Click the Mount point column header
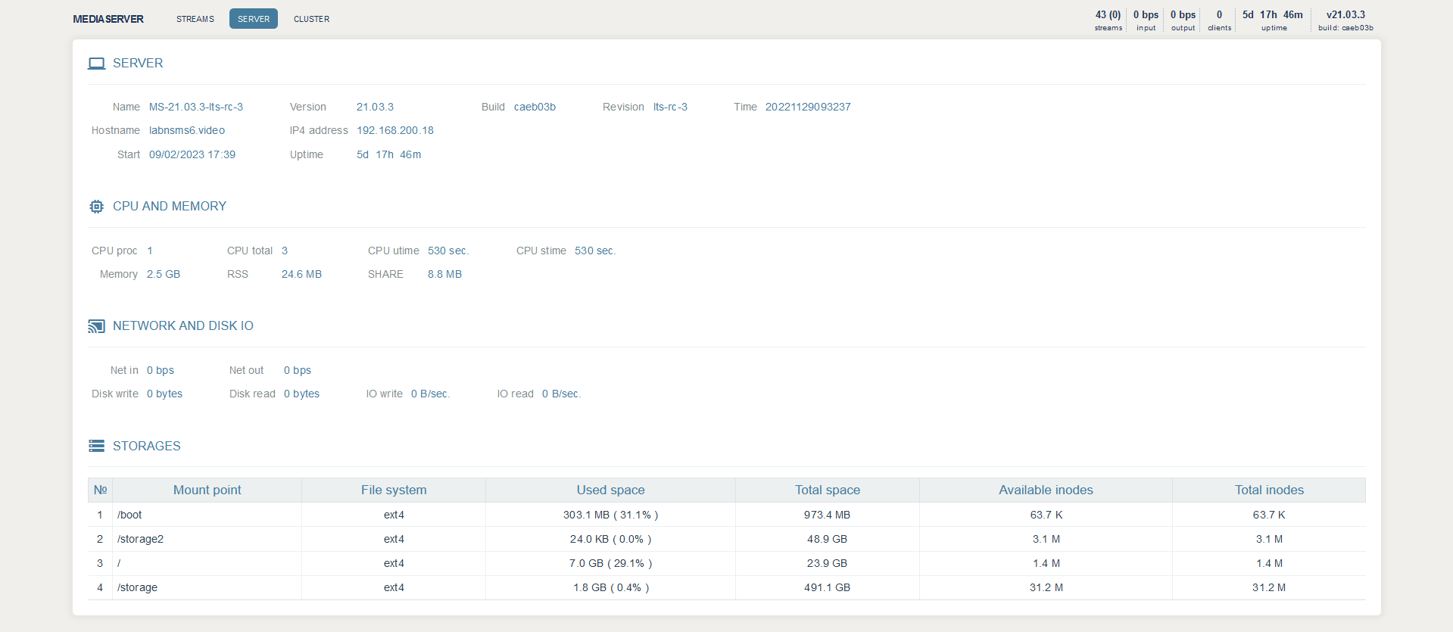Viewport: 1453px width, 632px height. pos(207,490)
